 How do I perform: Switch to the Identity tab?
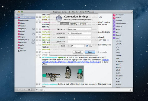74,24
